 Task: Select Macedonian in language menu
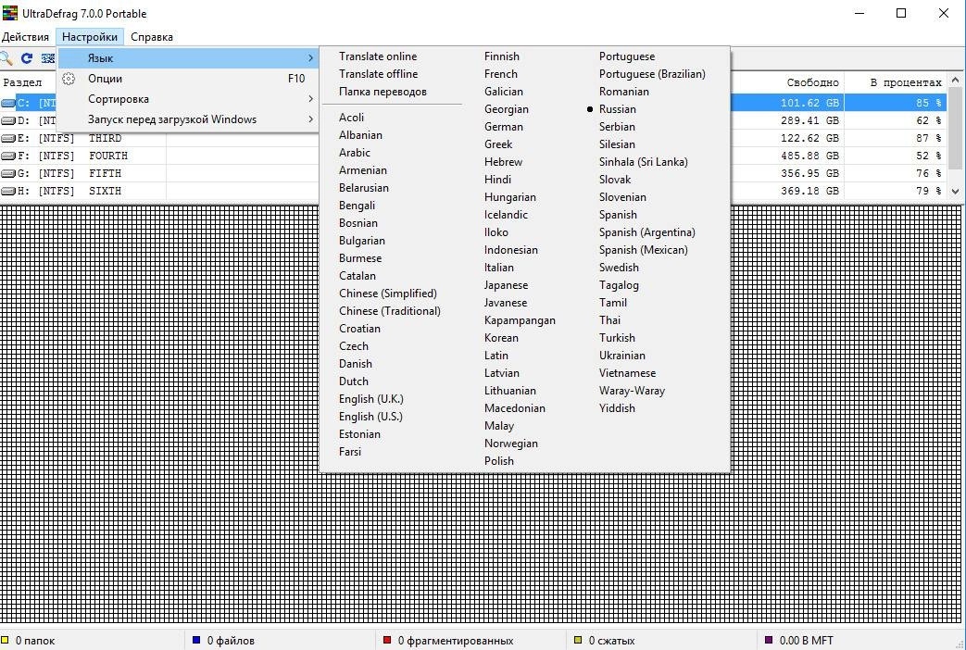[x=514, y=407]
